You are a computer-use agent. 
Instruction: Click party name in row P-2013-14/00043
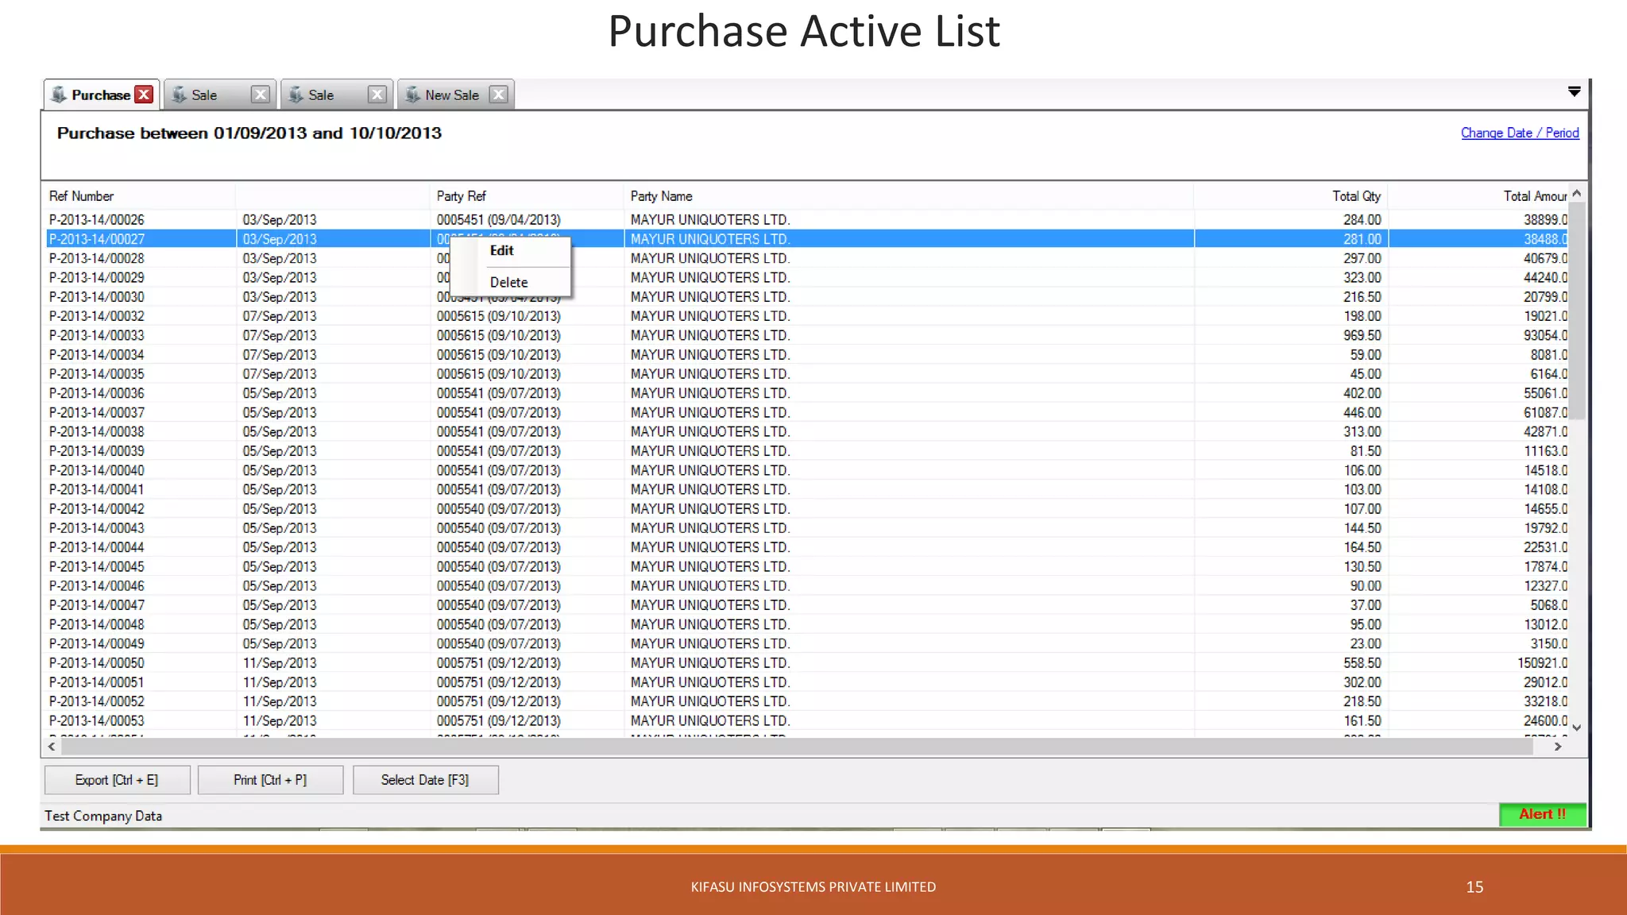point(710,528)
